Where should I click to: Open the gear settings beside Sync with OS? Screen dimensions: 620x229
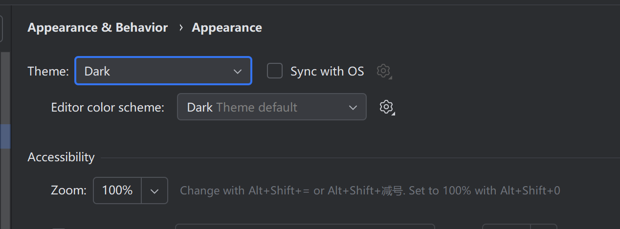tap(384, 71)
